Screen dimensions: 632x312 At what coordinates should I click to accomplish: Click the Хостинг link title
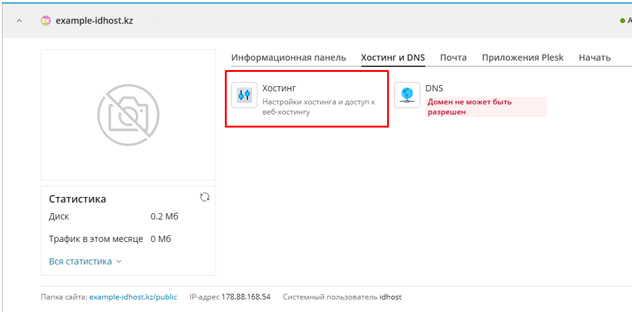tap(279, 88)
